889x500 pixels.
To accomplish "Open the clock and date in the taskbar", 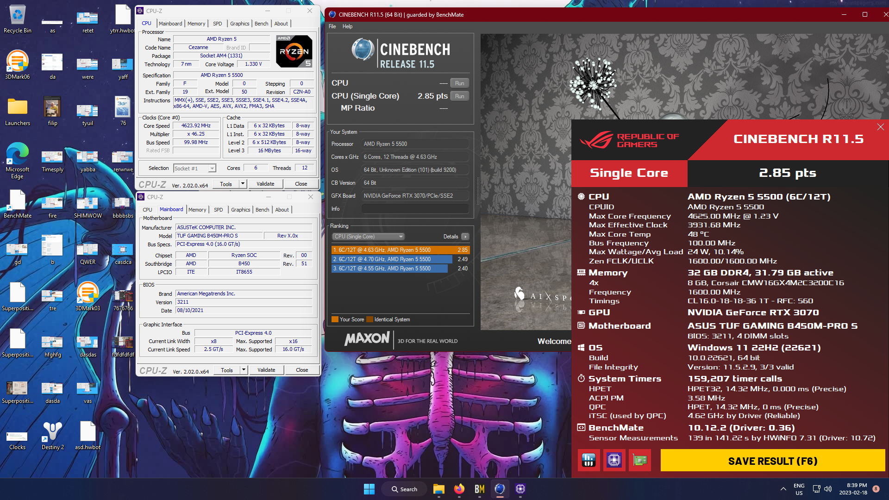I will click(x=853, y=489).
